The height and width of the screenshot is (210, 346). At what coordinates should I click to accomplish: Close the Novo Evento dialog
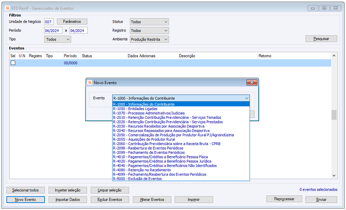251,82
